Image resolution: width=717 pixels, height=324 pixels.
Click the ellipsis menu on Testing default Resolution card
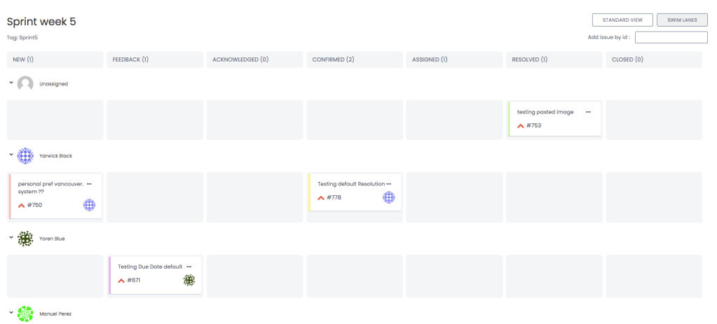coord(388,184)
